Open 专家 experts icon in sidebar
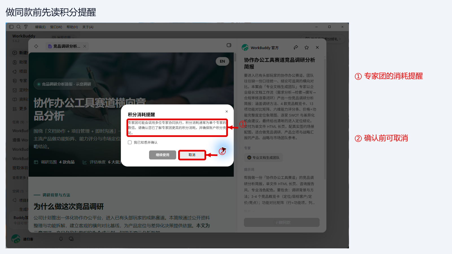Image resolution: width=452 pixels, height=254 pixels. click(x=15, y=81)
